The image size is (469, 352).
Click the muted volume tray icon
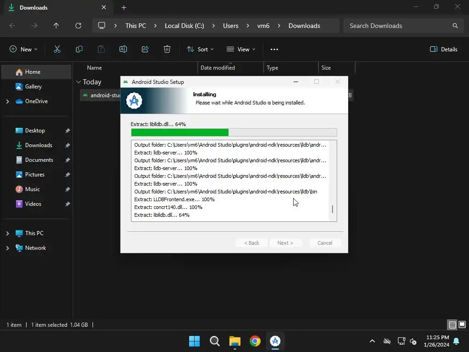tap(413, 341)
